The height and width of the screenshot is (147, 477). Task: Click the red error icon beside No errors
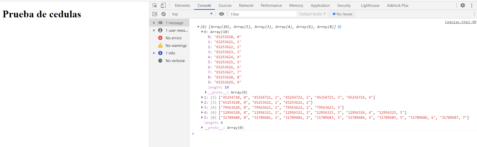[x=160, y=38]
